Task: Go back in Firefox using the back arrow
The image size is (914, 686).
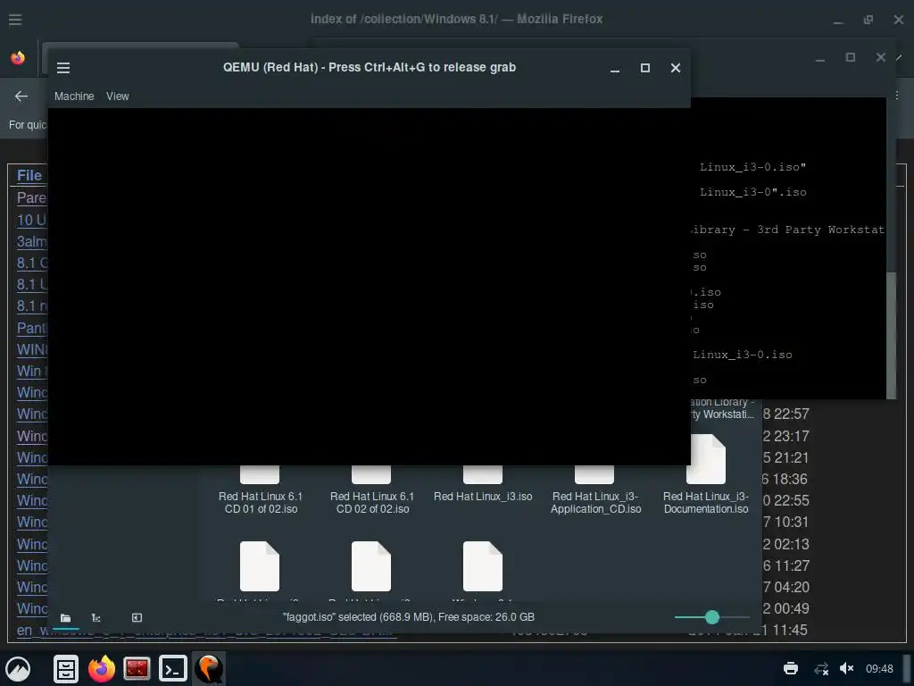Action: coord(21,96)
